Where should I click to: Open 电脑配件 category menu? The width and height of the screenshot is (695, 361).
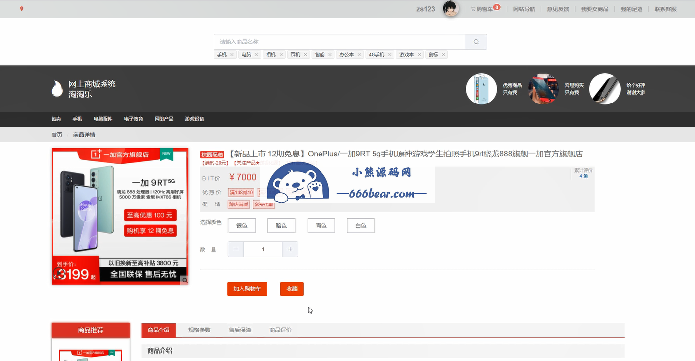[x=103, y=119]
